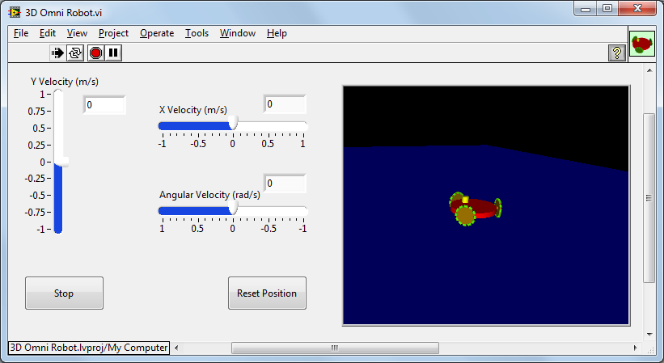
Task: Open the Window menu
Action: point(237,33)
